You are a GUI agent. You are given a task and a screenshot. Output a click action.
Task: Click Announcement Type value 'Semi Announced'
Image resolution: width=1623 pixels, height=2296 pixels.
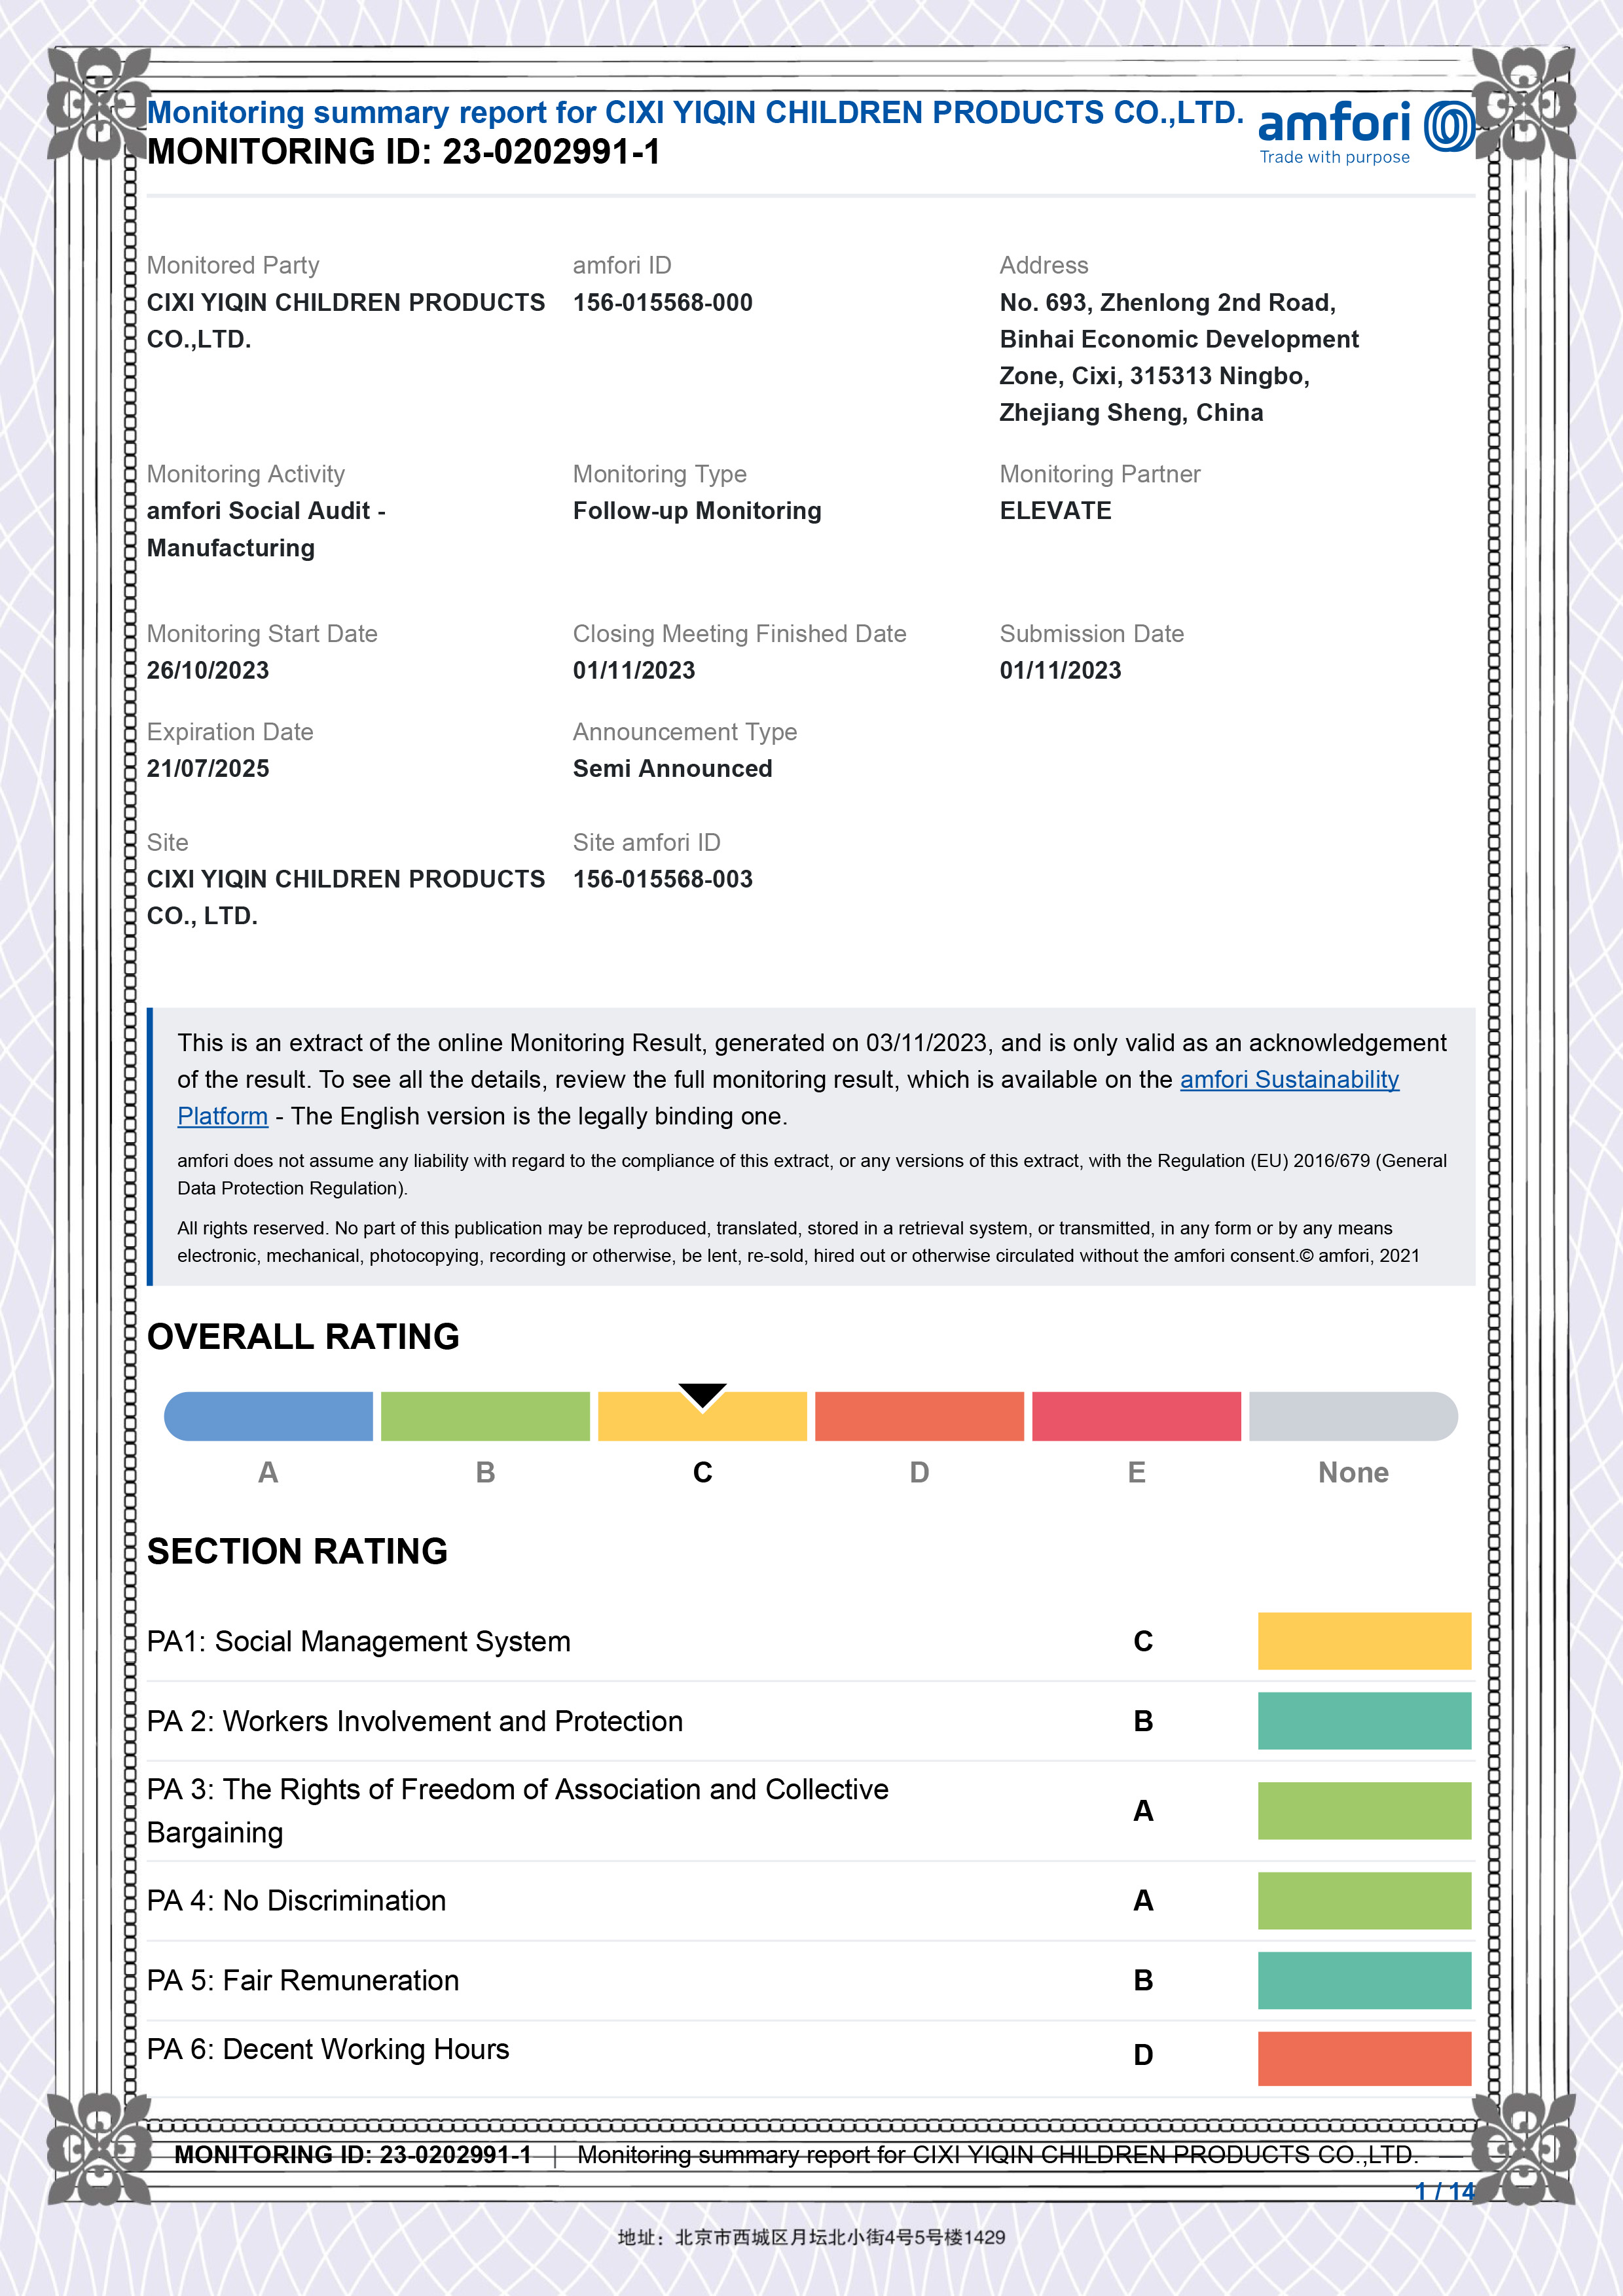coord(672,769)
